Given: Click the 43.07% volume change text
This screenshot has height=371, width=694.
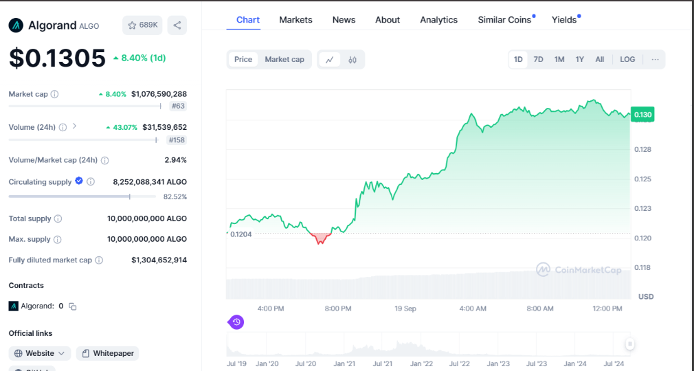Looking at the screenshot, I should click(x=122, y=128).
